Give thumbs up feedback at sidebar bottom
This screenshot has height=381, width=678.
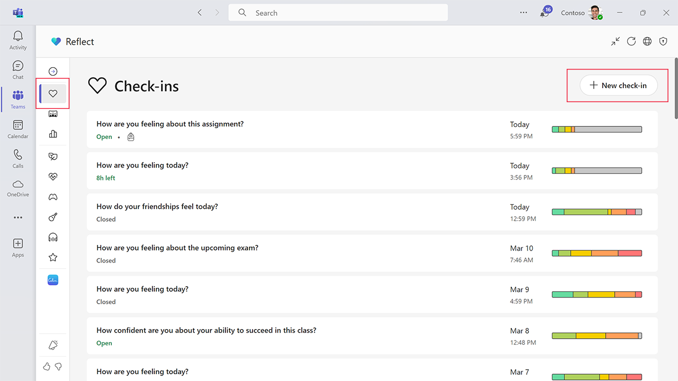pos(46,366)
